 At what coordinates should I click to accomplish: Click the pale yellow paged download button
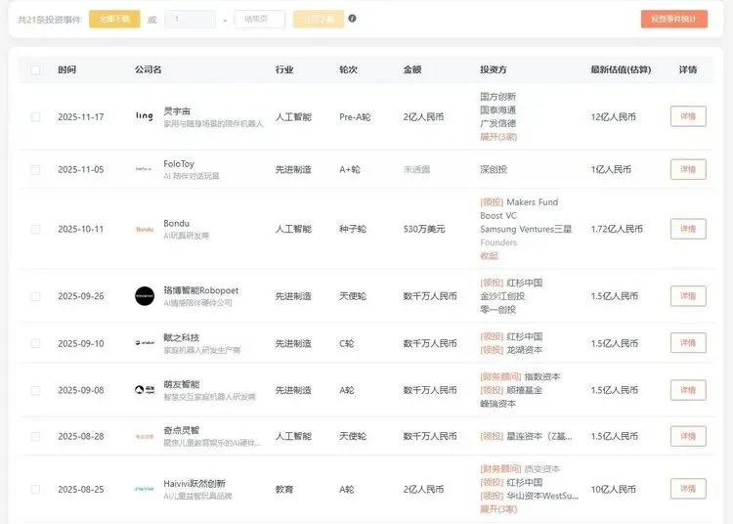[319, 20]
